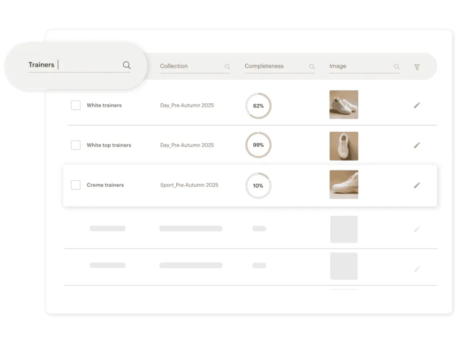This screenshot has height=348, width=464.
Task: Click the Completeness filter field
Action: coord(280,67)
